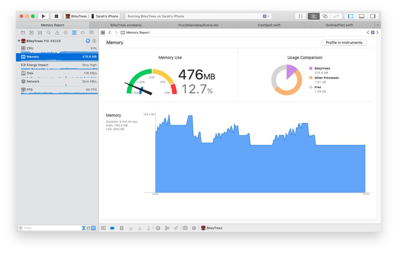Open the report navigator
The height and width of the screenshot is (253, 397).
pos(91,33)
